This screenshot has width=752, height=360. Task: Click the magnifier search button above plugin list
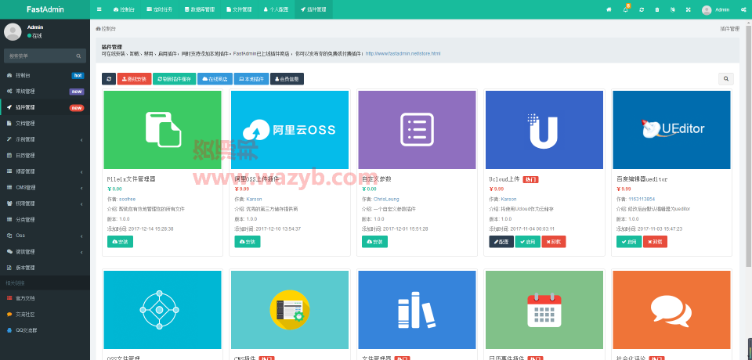(x=726, y=79)
